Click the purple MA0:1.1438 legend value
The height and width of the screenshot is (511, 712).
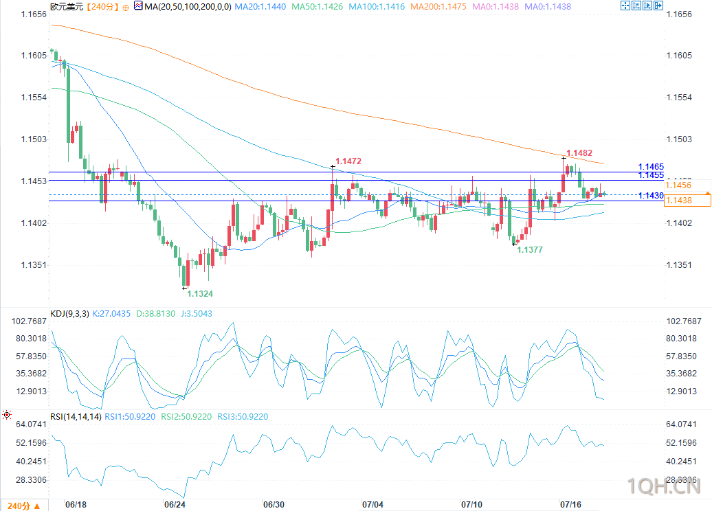click(x=548, y=7)
